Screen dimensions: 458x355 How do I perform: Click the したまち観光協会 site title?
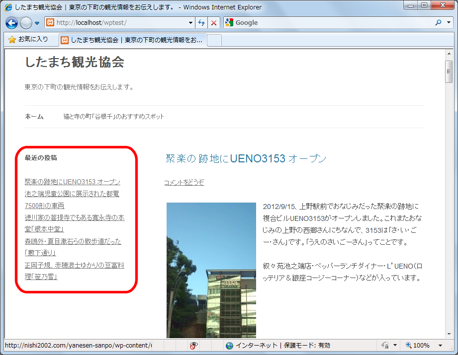75,62
